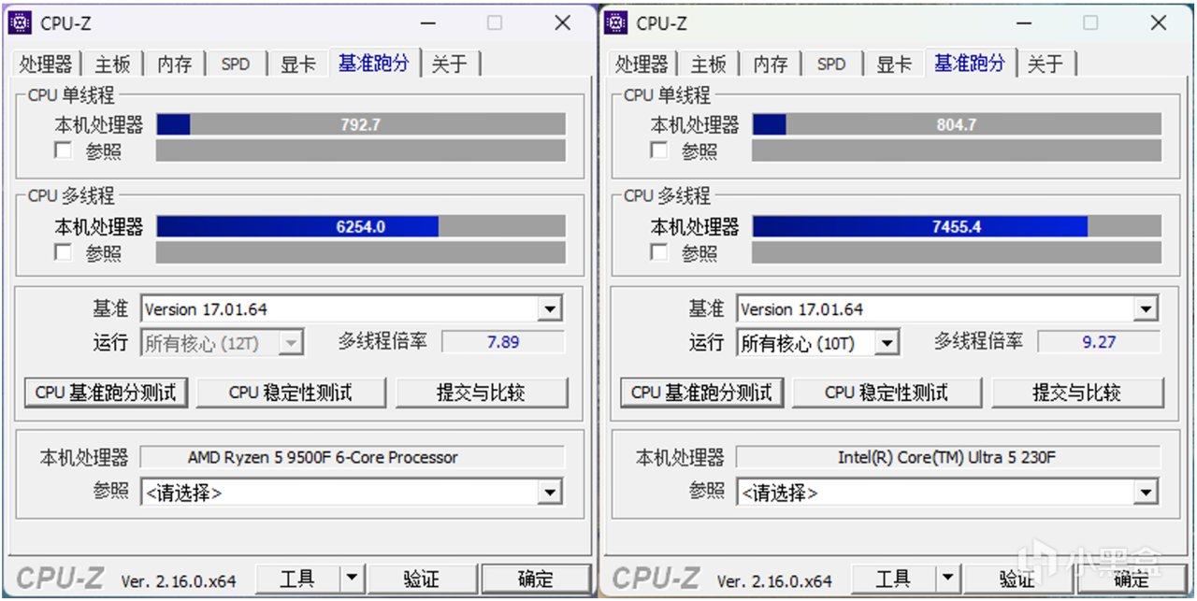Click multi-thread score bar 6254.0

[361, 226]
